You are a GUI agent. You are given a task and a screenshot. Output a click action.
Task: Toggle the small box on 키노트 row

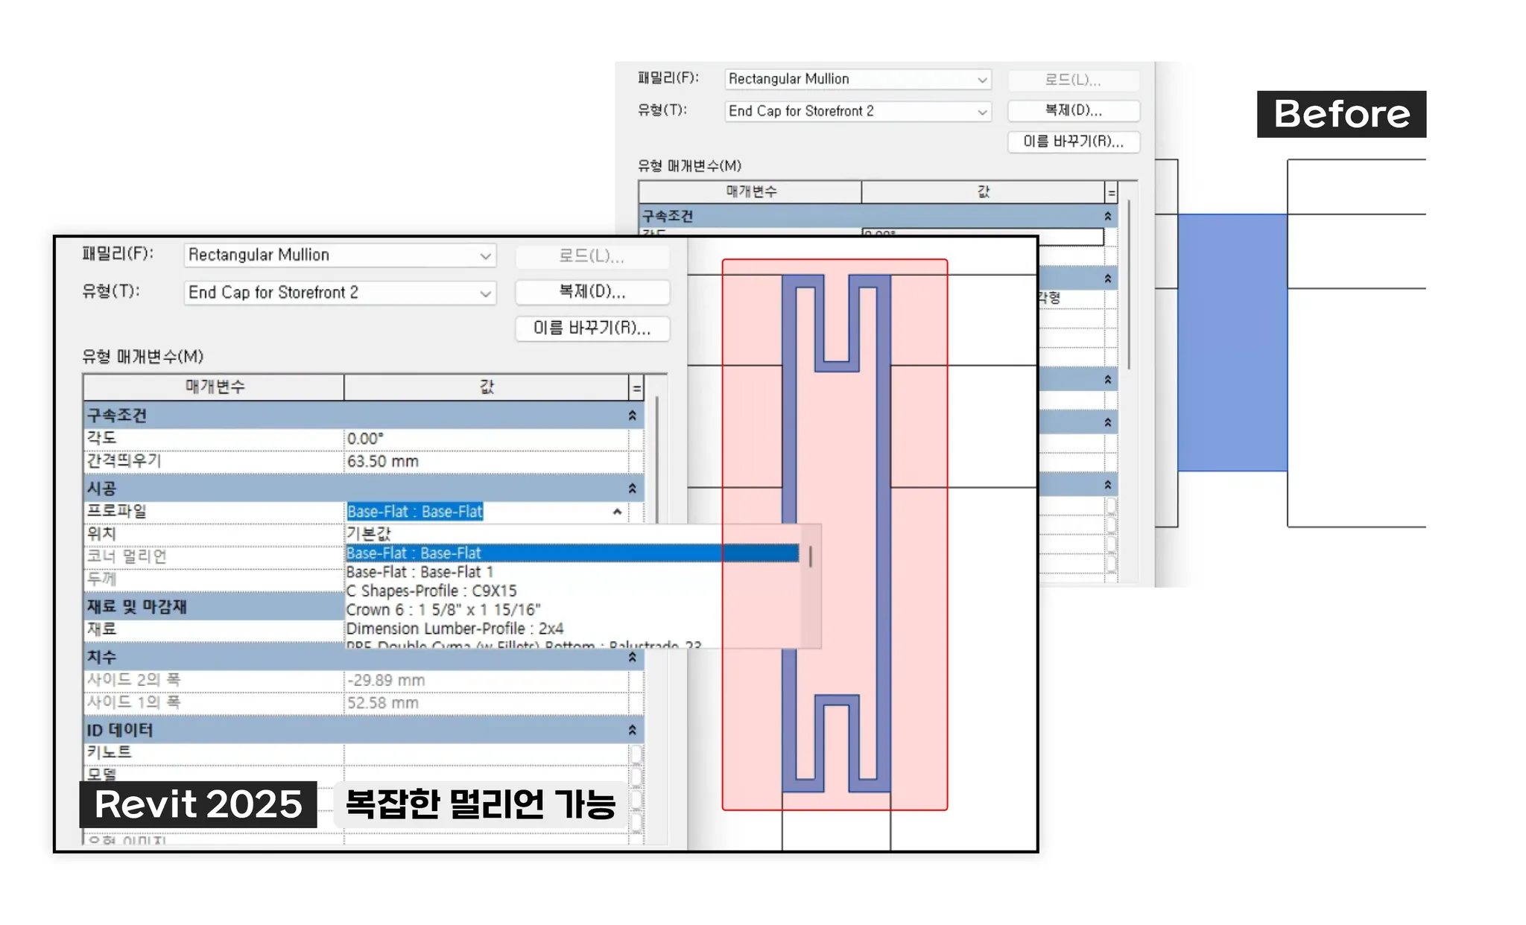coord(636,754)
